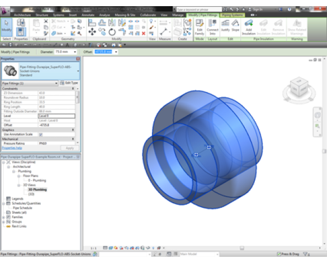
Task: Open the Diameter dropdown in options bar
Action: click(75, 52)
